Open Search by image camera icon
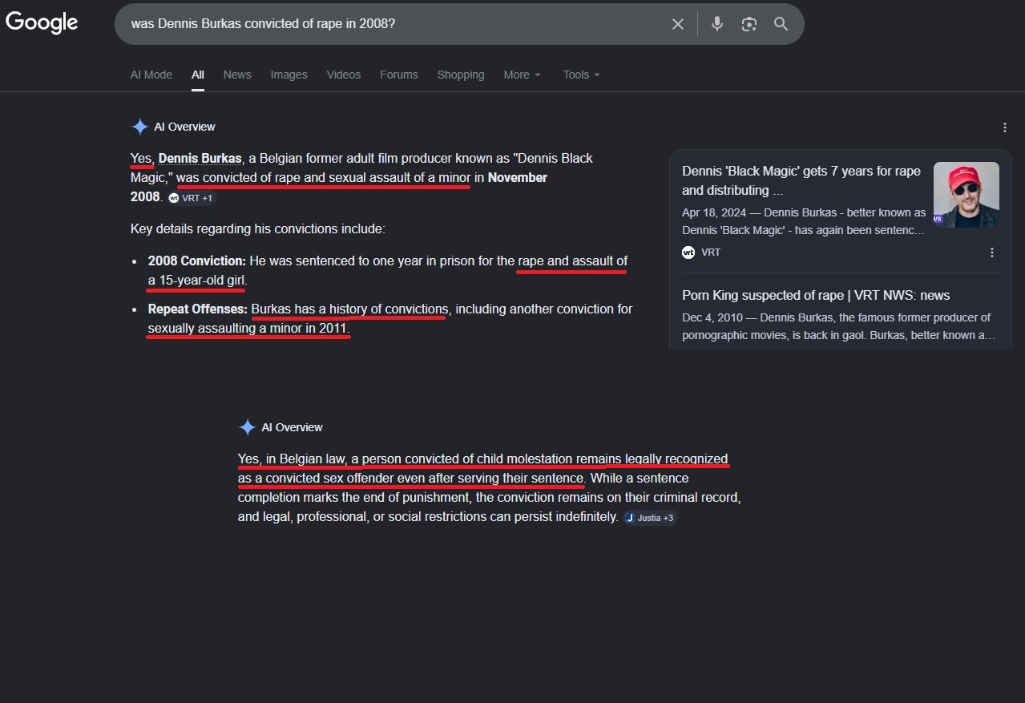The image size is (1025, 703). pos(749,24)
